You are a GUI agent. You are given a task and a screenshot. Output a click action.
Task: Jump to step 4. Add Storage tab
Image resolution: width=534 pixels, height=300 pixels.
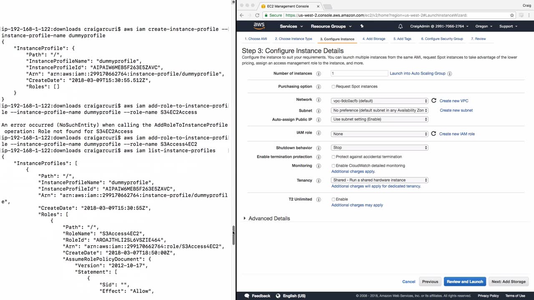point(374,39)
